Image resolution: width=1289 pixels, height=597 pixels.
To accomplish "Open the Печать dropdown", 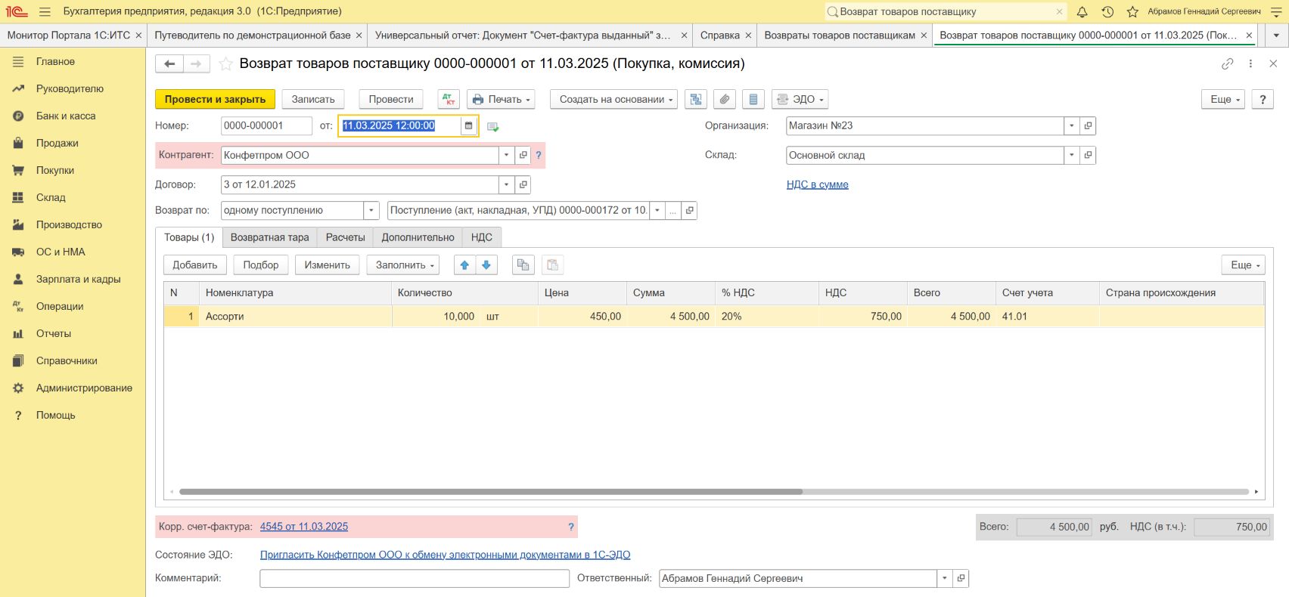I will (502, 99).
